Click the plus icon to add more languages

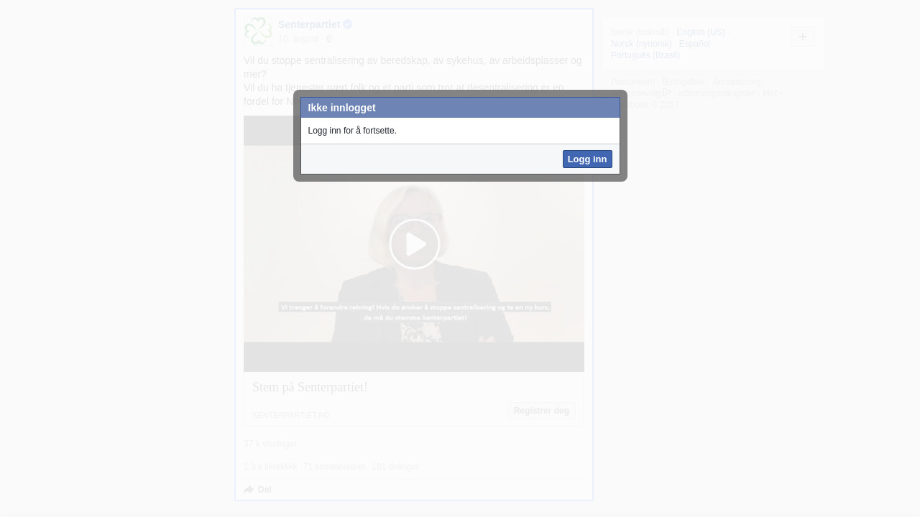(x=802, y=37)
